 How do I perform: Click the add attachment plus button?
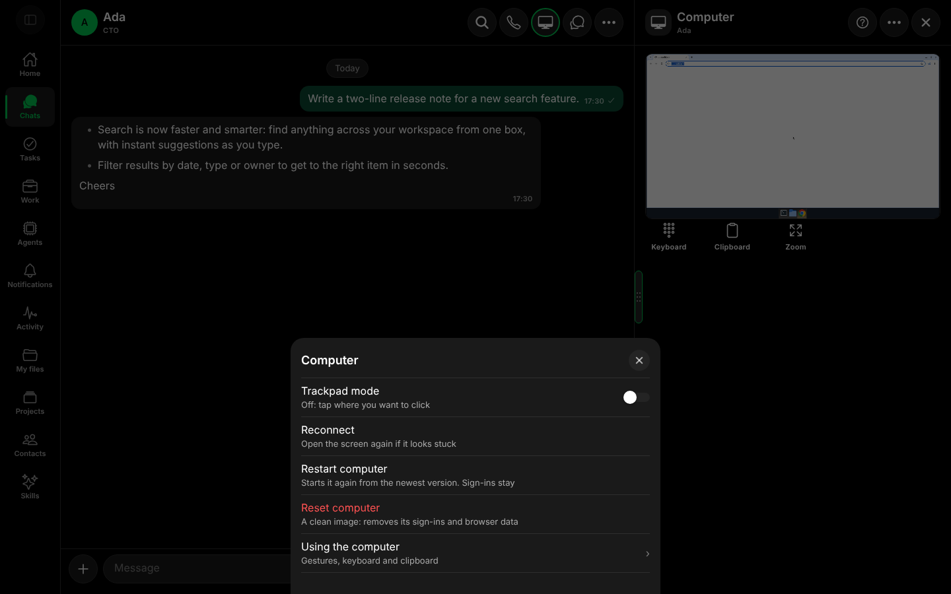(x=83, y=569)
